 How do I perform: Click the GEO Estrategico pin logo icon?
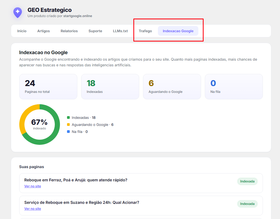point(18,12)
